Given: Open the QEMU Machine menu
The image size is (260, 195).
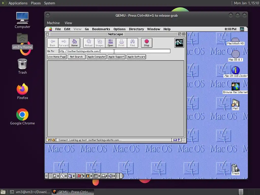Looking at the screenshot, I should tap(53, 23).
